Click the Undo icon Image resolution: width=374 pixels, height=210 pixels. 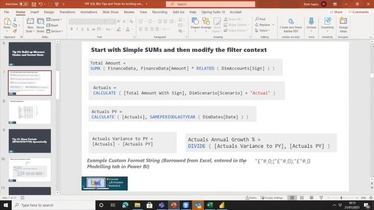click(x=40, y=4)
